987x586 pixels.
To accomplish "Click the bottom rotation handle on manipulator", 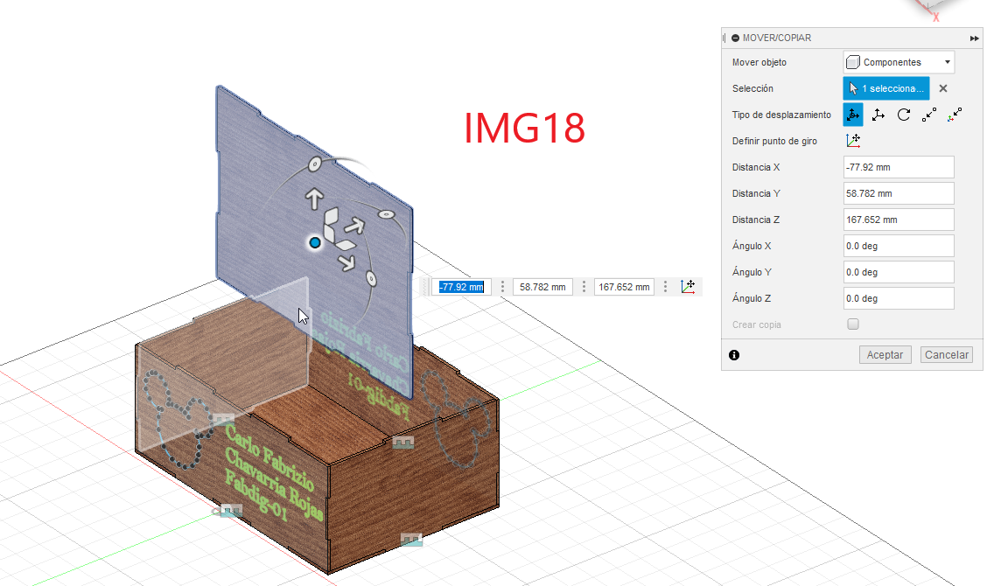I will [371, 279].
